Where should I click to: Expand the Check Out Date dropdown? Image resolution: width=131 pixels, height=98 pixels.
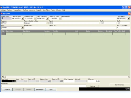click(x=47, y=18)
